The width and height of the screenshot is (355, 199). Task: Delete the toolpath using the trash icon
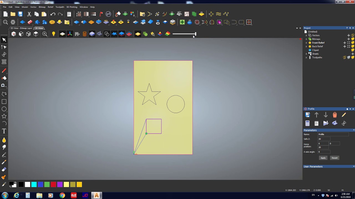tap(335, 114)
